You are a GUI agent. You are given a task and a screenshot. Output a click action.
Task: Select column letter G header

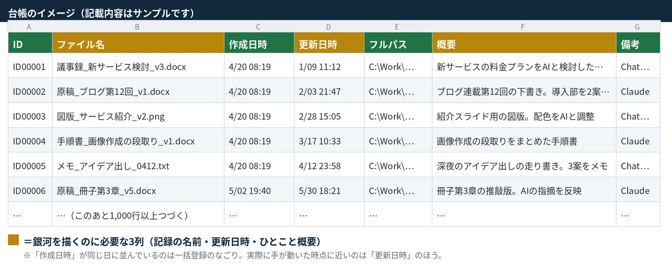[x=637, y=27]
